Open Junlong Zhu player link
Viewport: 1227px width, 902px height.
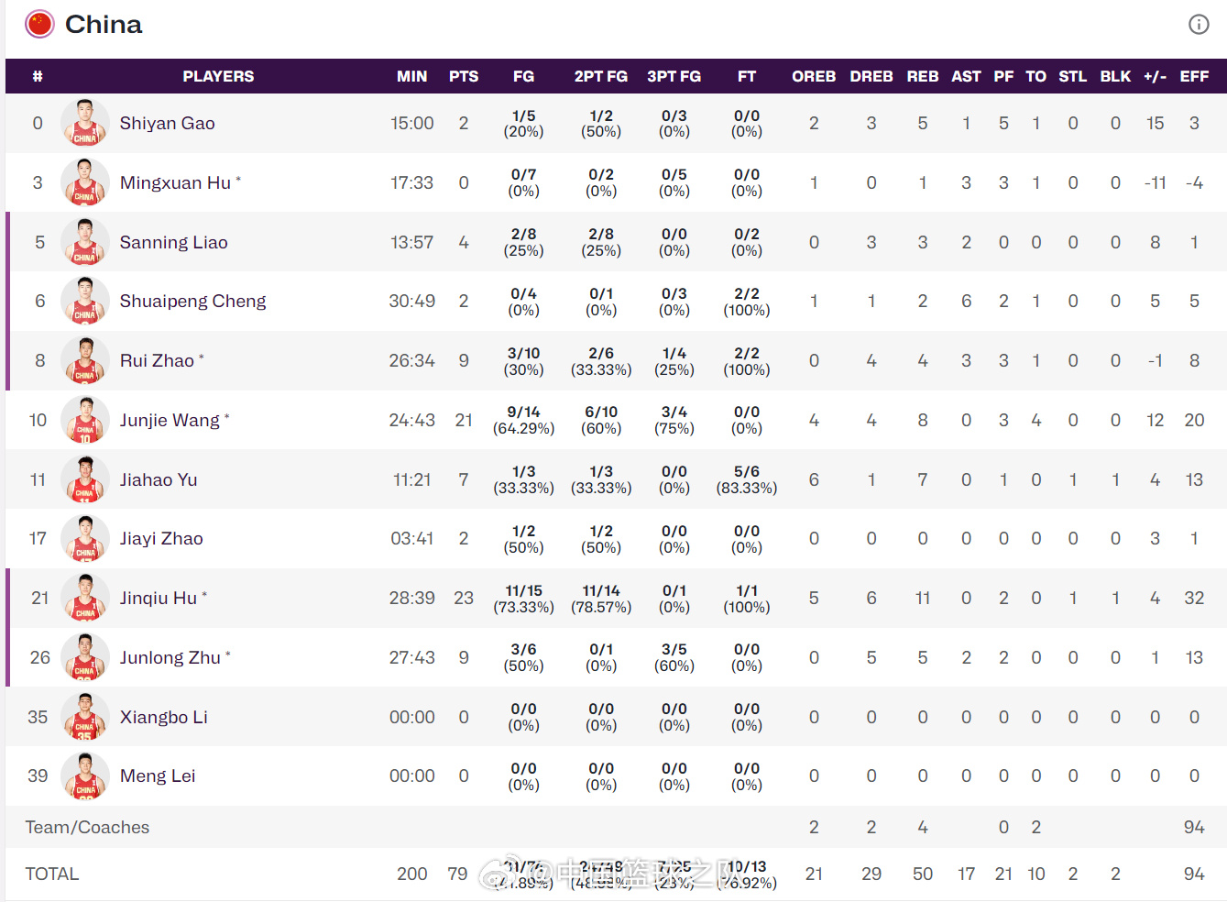click(170, 657)
